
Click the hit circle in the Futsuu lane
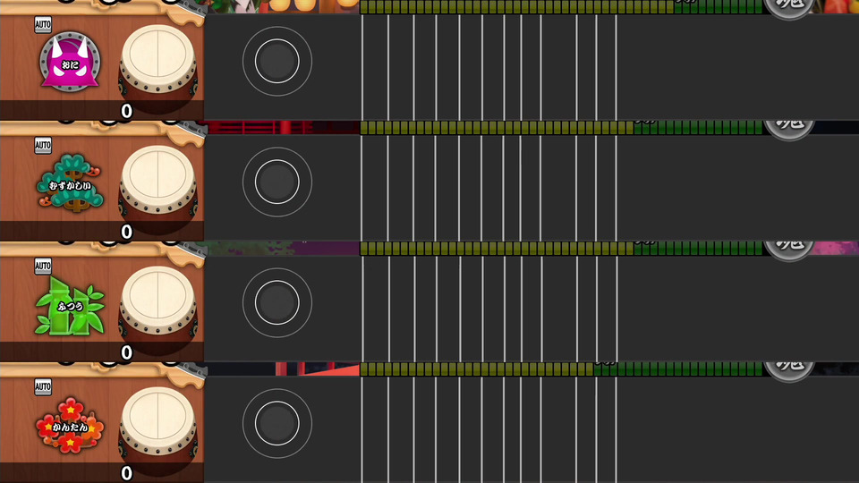tap(277, 303)
